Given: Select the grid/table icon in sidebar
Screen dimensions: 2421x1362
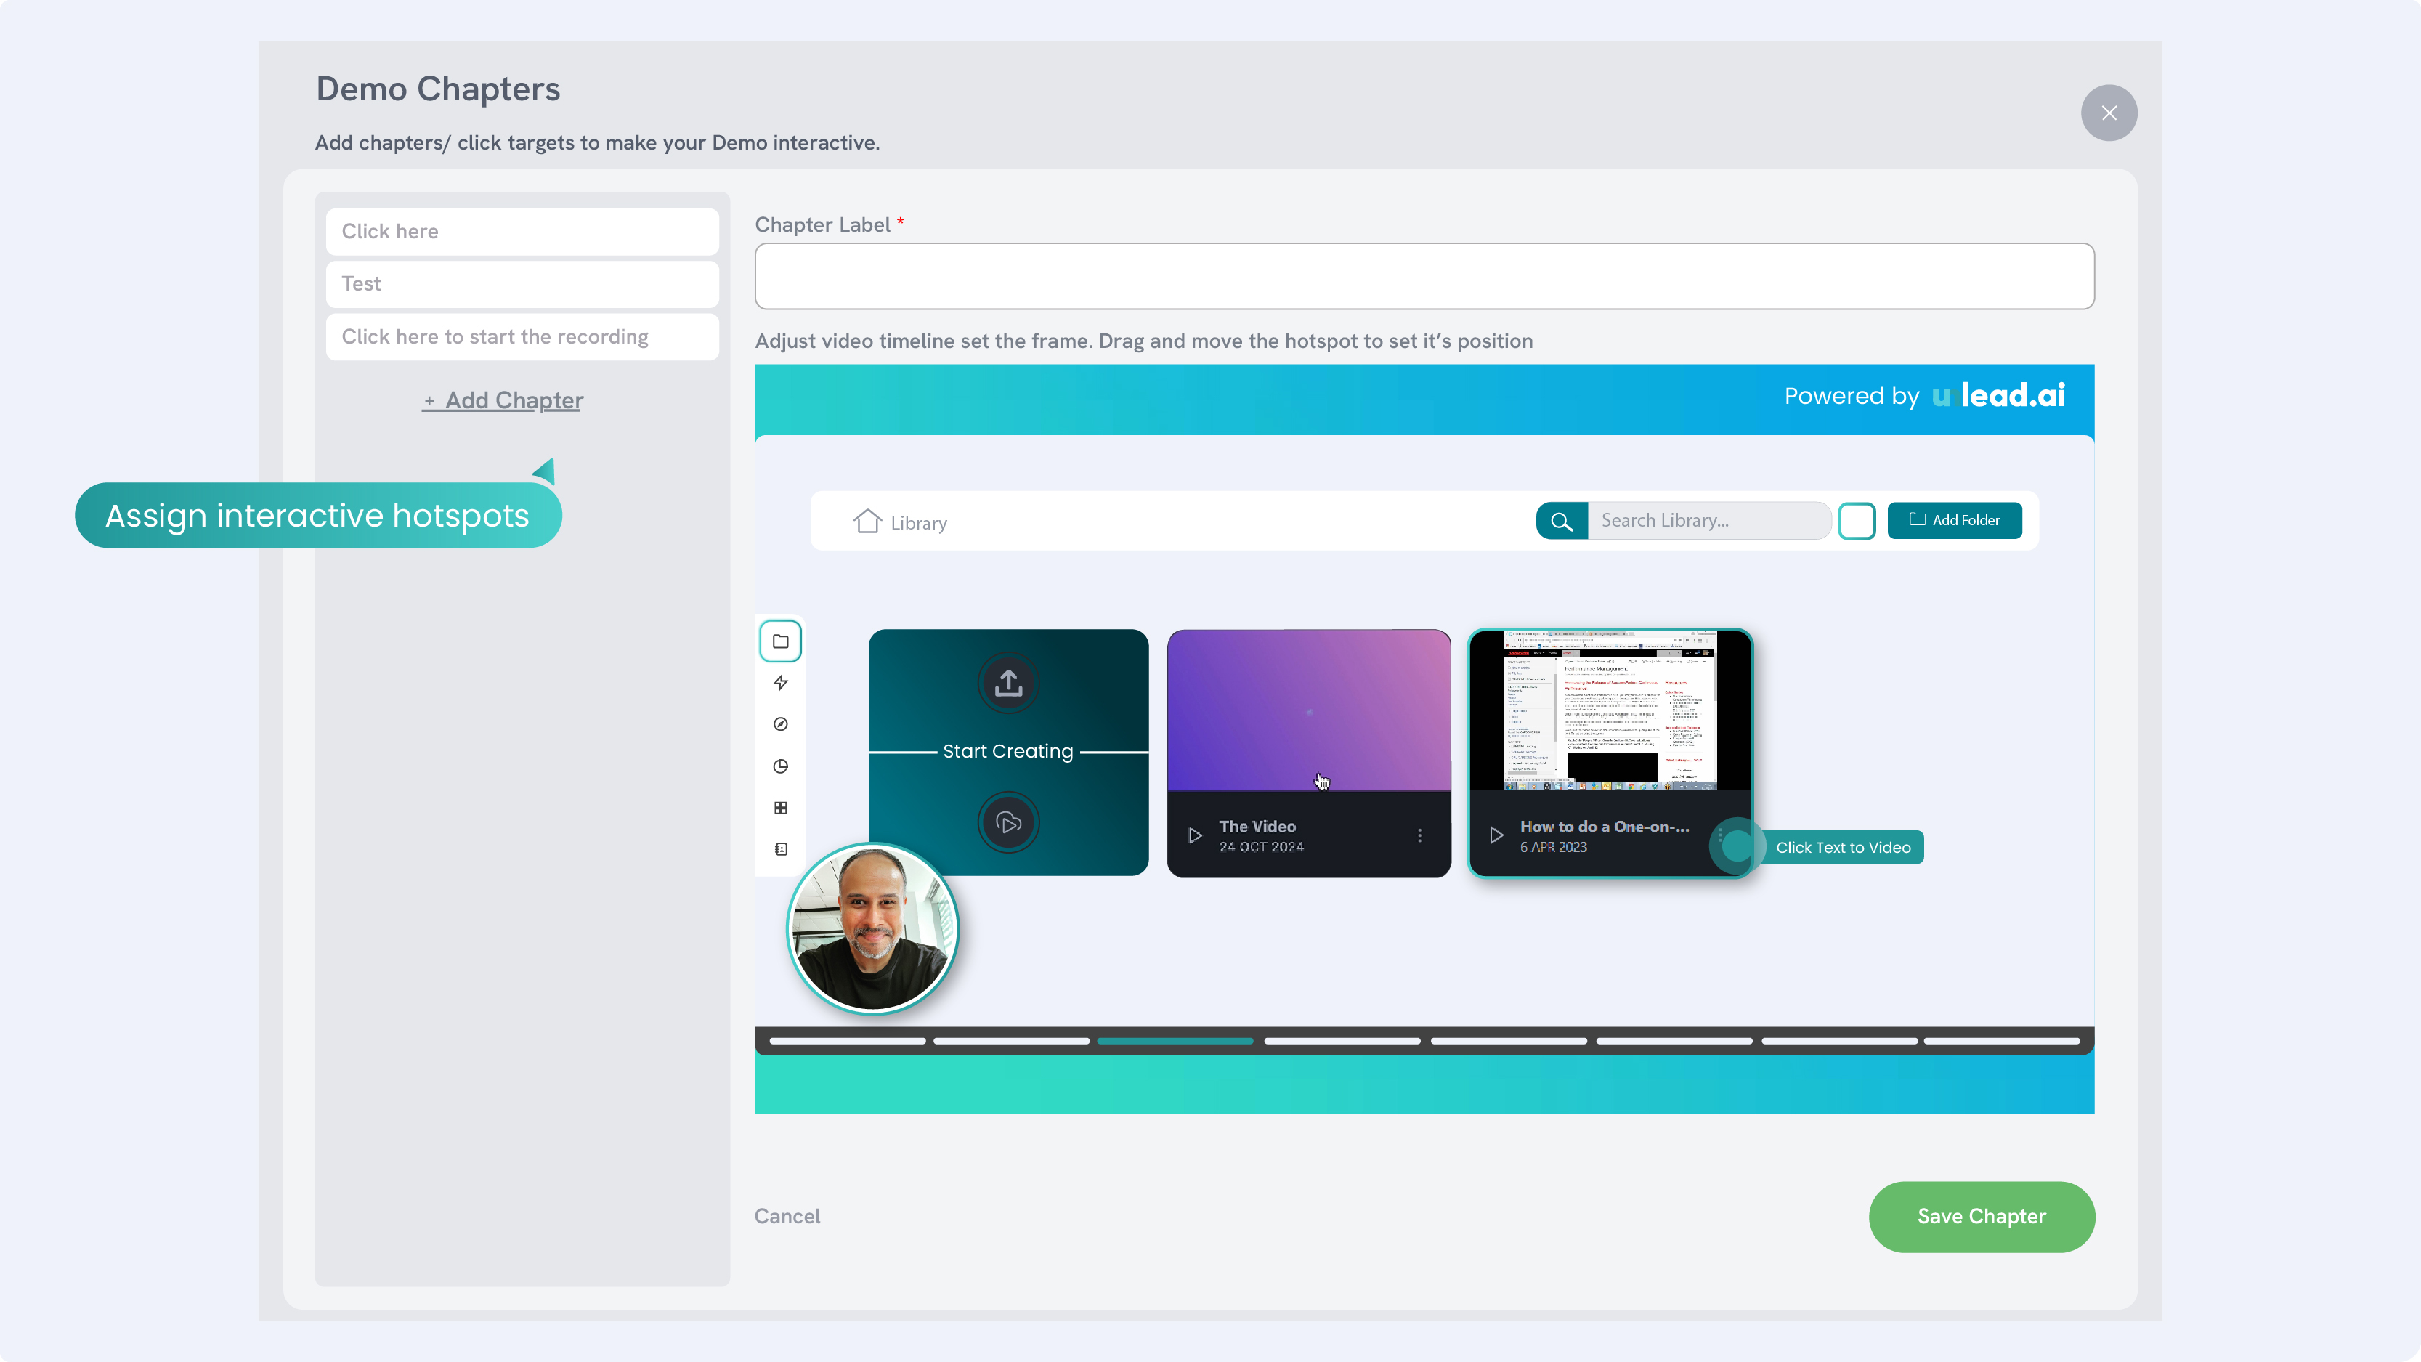Looking at the screenshot, I should (782, 806).
